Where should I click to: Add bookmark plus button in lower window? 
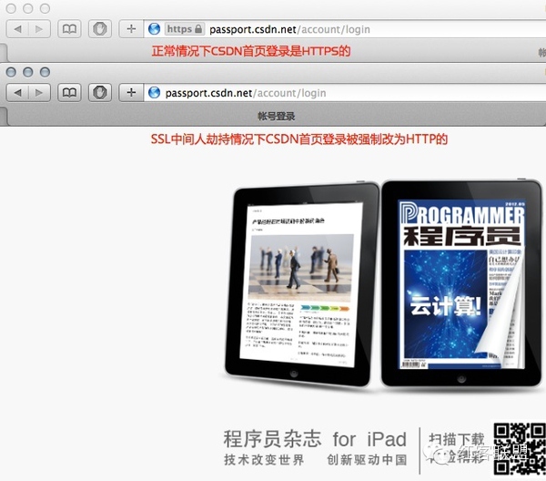pos(131,93)
